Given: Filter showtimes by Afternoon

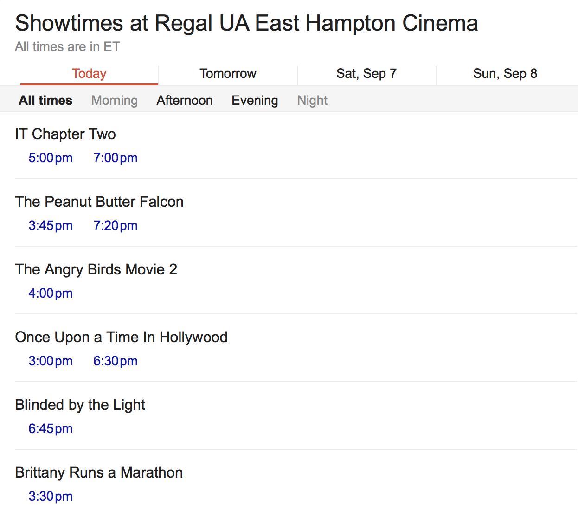Looking at the screenshot, I should (185, 101).
